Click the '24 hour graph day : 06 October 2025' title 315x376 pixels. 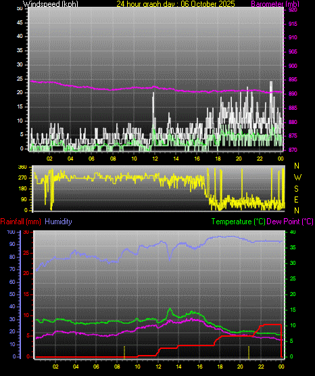click(176, 4)
